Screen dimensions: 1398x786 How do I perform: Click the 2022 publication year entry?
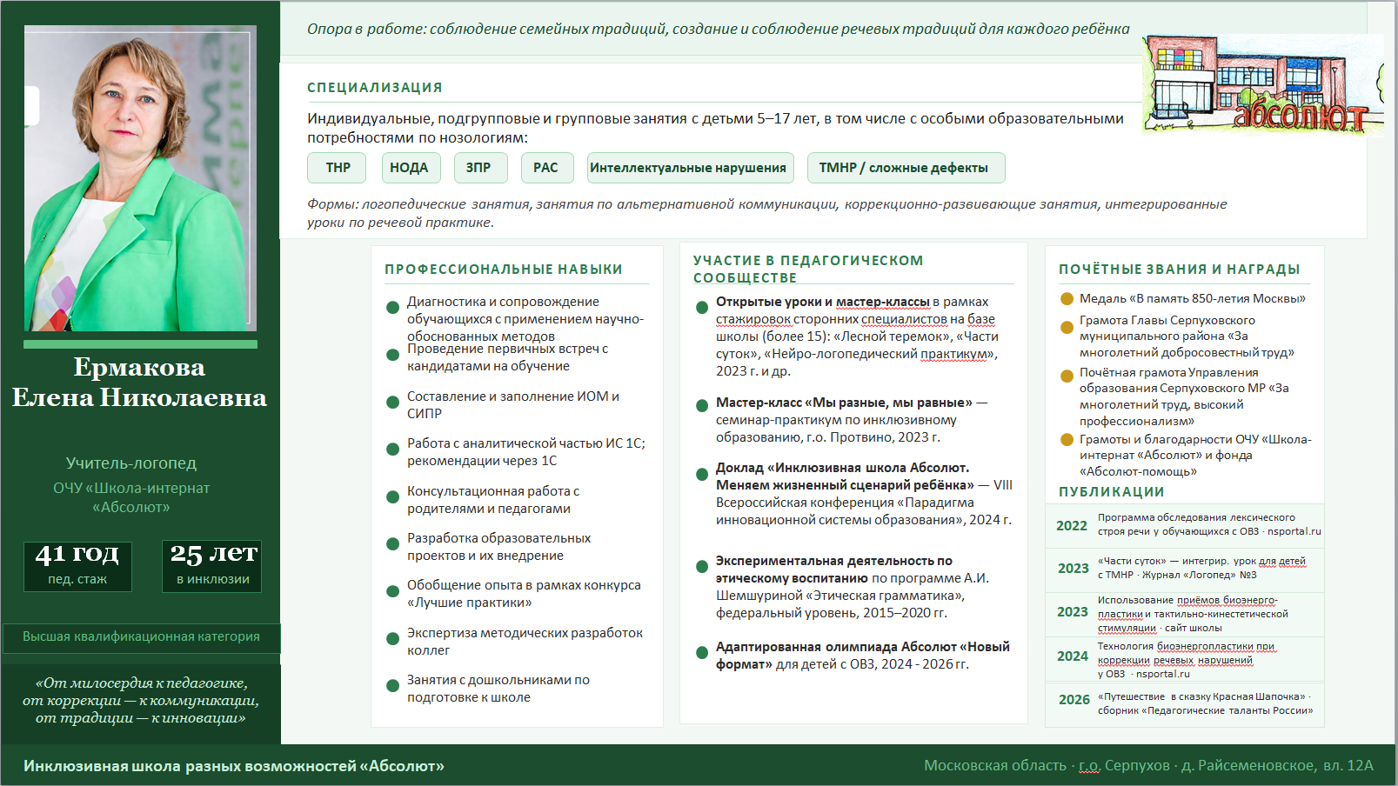click(1072, 525)
